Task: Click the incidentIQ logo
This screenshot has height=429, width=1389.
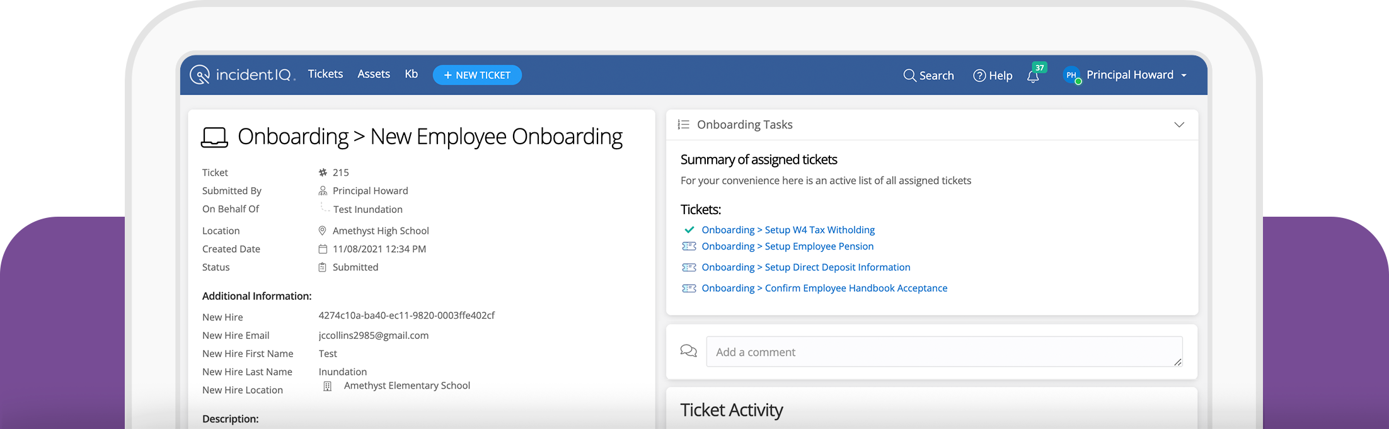Action: click(x=243, y=75)
